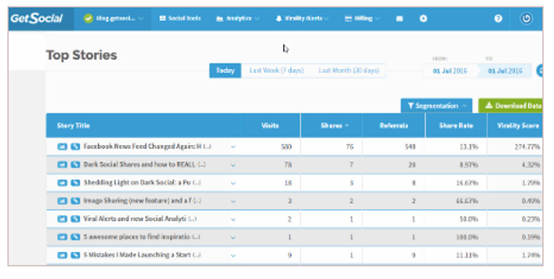Click second icon on Facebook News Feed row
This screenshot has height=279, width=554.
pos(75,146)
